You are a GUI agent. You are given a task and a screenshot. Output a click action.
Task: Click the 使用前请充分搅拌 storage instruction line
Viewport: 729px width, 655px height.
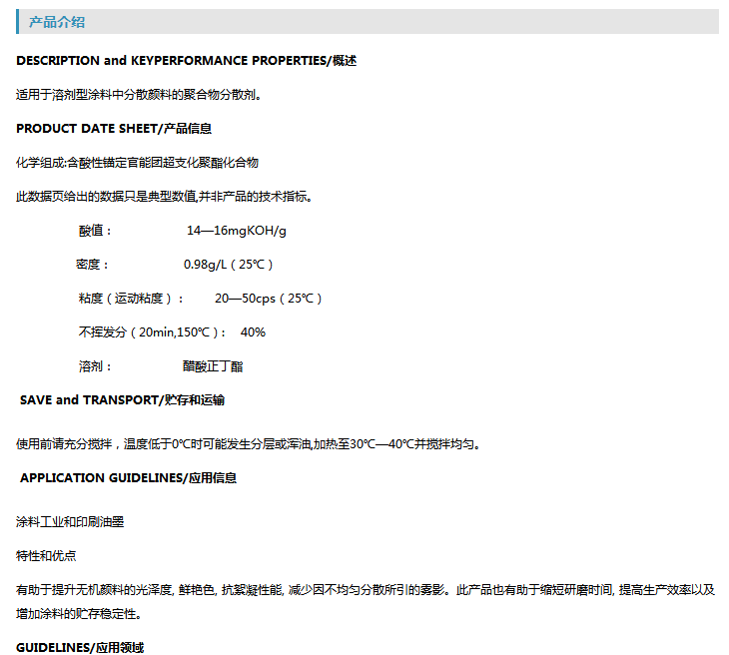click(x=248, y=444)
